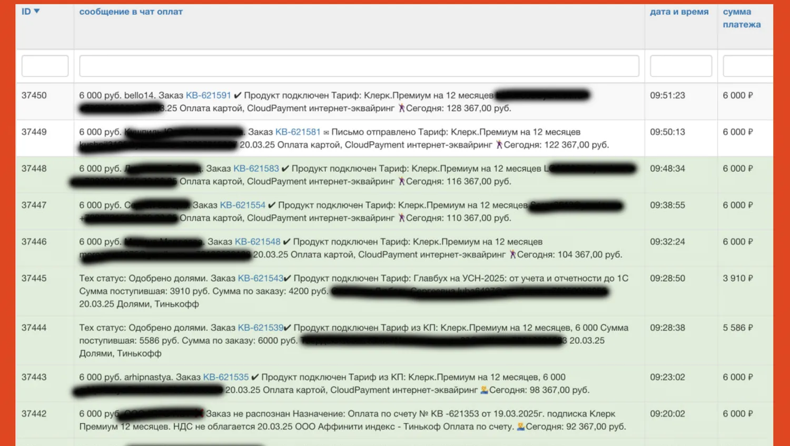Open order link KB-621543
790x446 pixels.
(260, 279)
